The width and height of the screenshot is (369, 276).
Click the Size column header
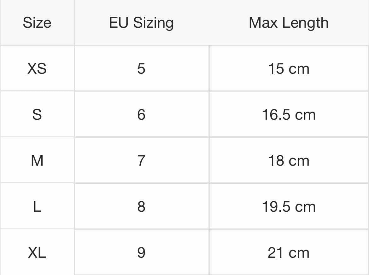[37, 23]
